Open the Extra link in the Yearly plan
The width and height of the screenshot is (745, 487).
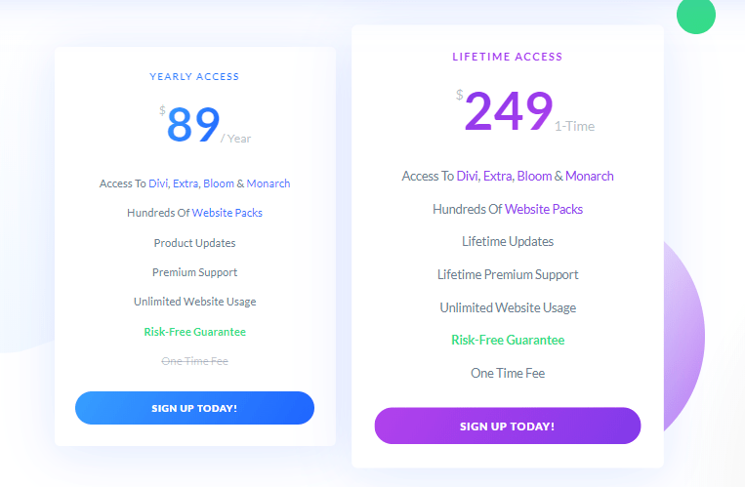click(186, 183)
